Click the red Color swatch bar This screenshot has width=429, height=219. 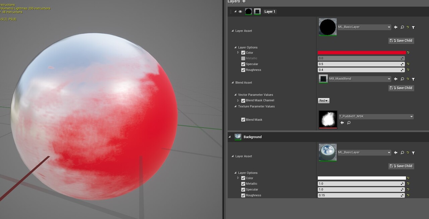(361, 53)
